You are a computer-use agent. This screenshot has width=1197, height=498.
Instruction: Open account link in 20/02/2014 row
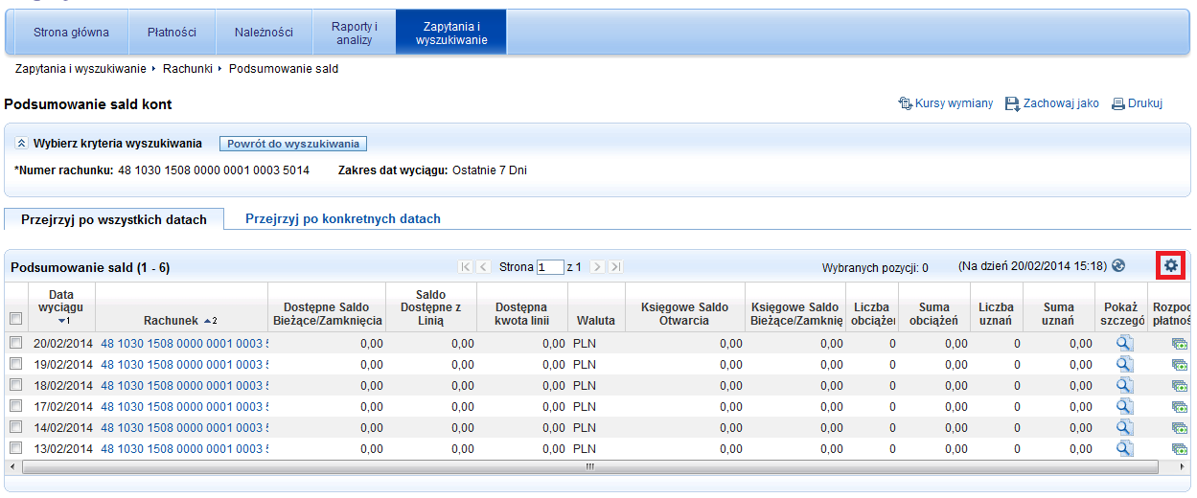[x=184, y=343]
